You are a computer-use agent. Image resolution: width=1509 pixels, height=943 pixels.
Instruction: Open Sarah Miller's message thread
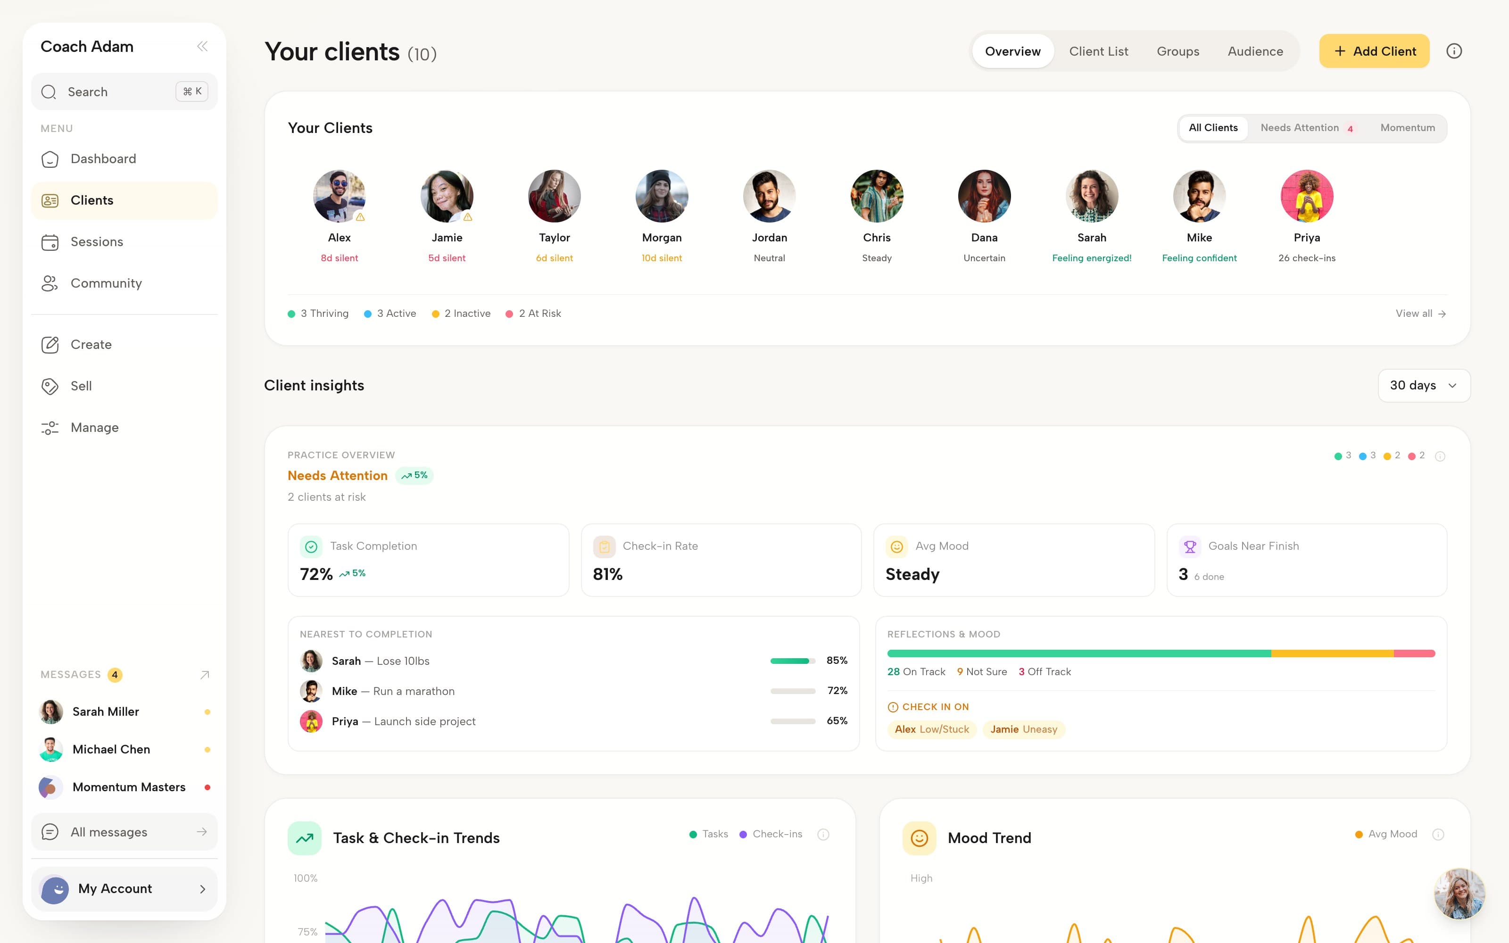(x=124, y=711)
